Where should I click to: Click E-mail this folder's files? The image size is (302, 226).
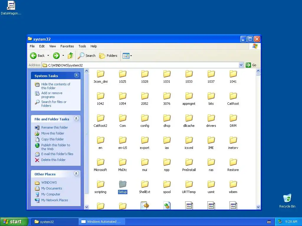coord(57,154)
